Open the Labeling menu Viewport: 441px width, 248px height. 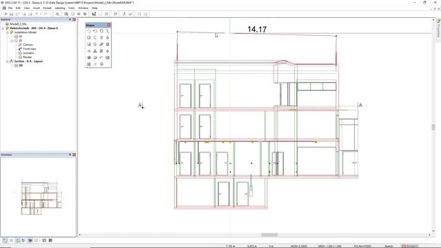(60, 8)
